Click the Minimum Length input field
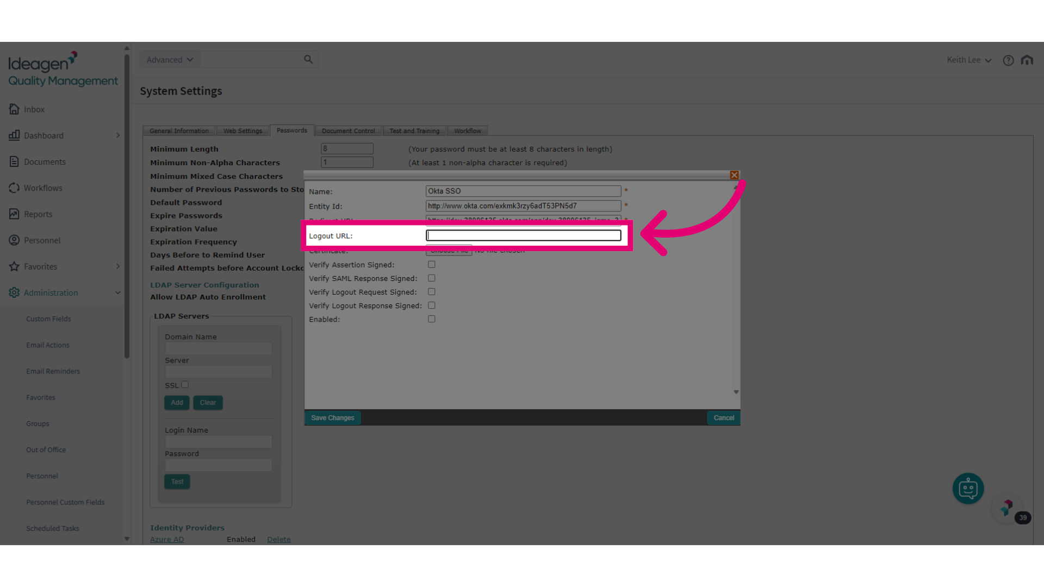This screenshot has width=1044, height=587. coord(347,148)
